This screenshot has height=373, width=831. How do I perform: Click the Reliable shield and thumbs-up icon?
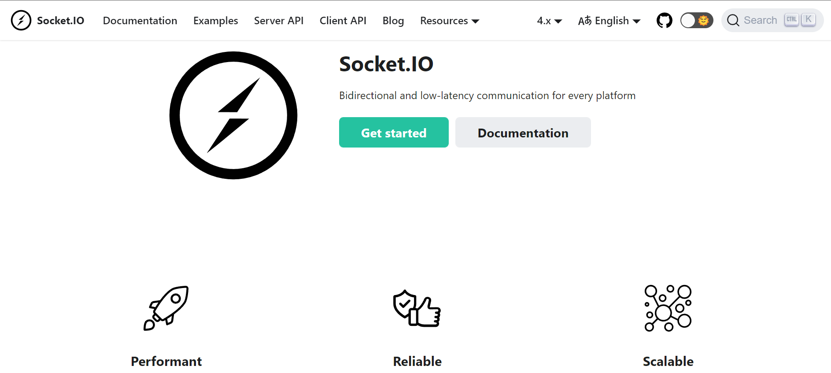pos(417,308)
